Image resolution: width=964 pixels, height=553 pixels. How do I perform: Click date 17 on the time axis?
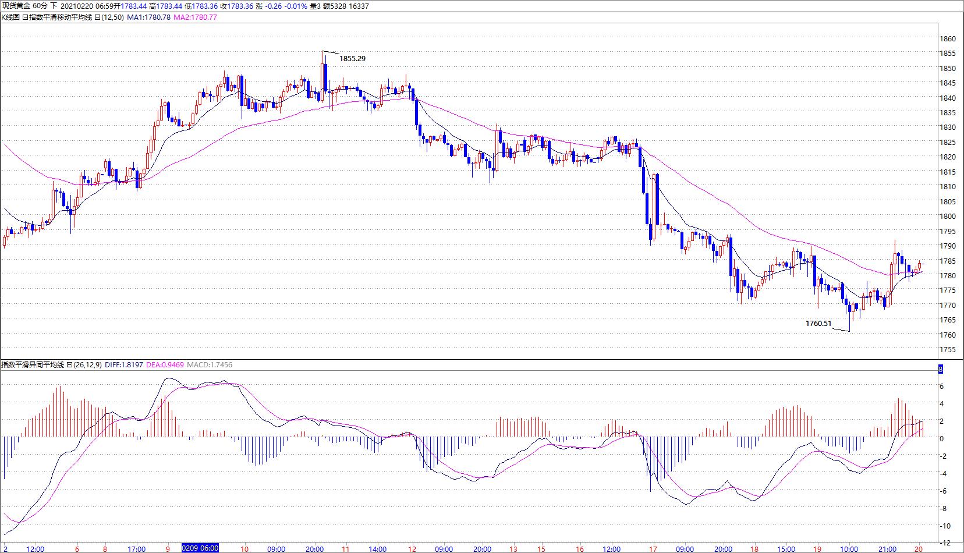click(653, 548)
